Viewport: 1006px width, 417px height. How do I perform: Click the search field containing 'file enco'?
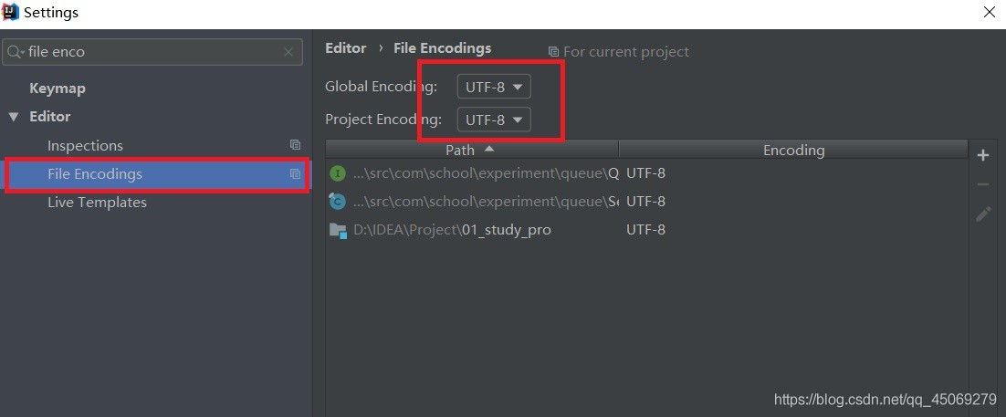point(152,52)
